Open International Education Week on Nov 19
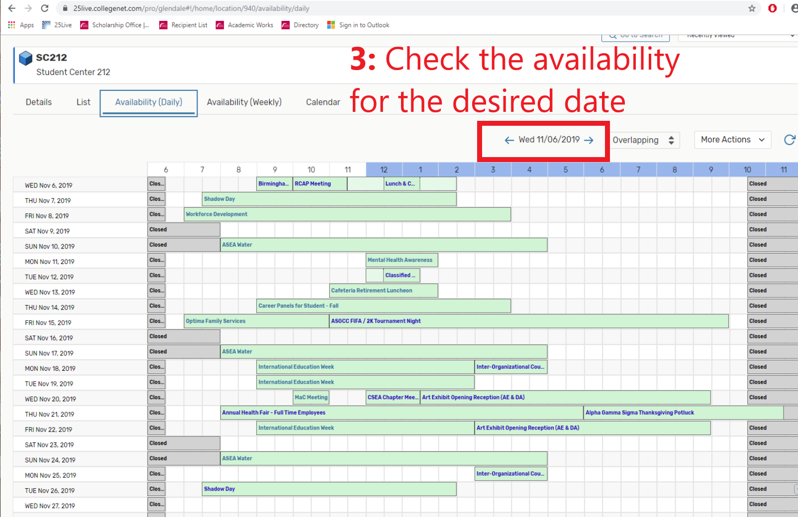 tap(366, 382)
